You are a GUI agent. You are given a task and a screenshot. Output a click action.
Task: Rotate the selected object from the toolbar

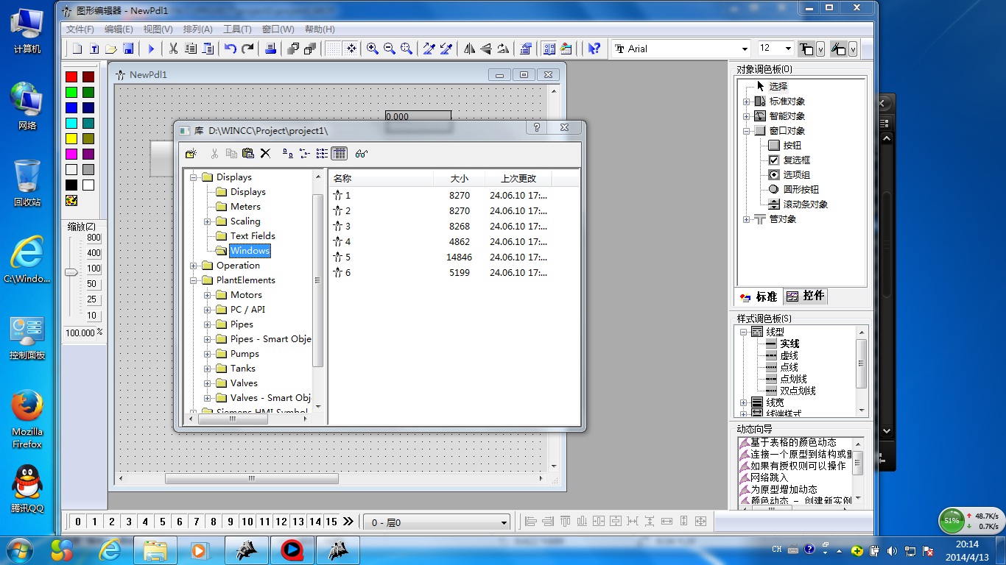503,49
